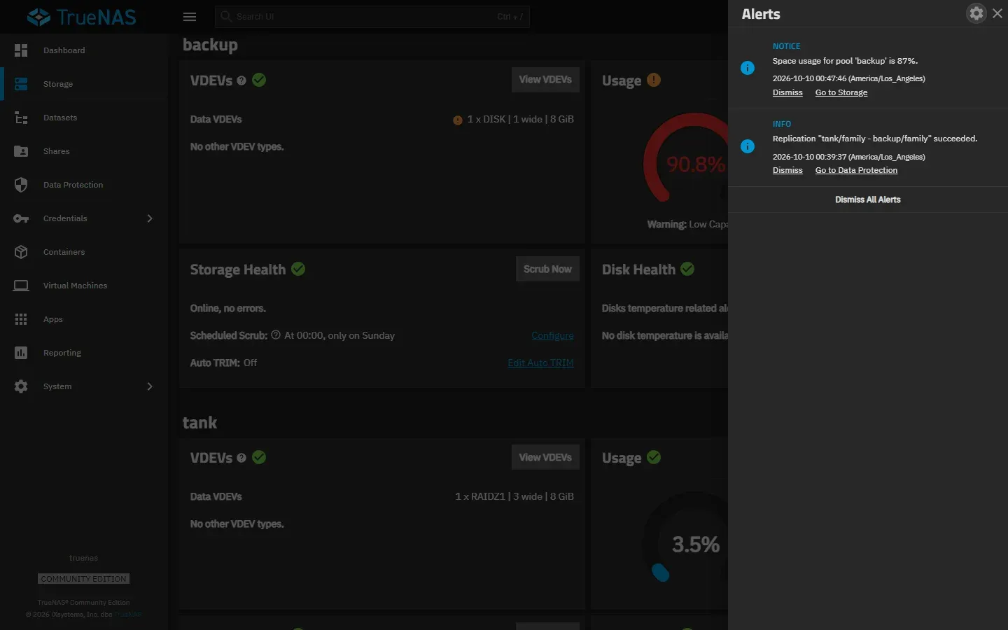
Task: Click the Apps grid icon
Action: (x=21, y=319)
